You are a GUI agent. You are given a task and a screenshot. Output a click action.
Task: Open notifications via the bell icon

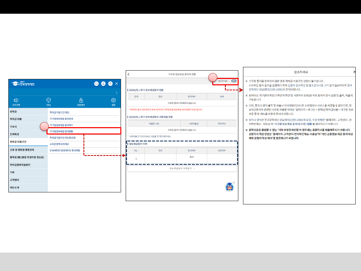(103, 84)
